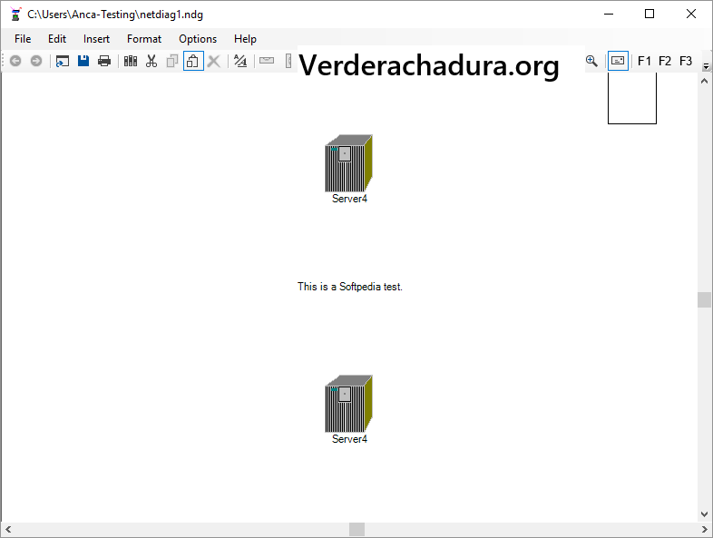
Task: Open the font text-format icon
Action: click(240, 61)
